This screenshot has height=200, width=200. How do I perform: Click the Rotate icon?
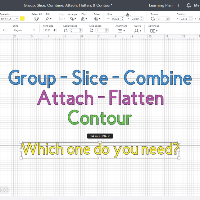pyautogui.click(x=153, y=19)
